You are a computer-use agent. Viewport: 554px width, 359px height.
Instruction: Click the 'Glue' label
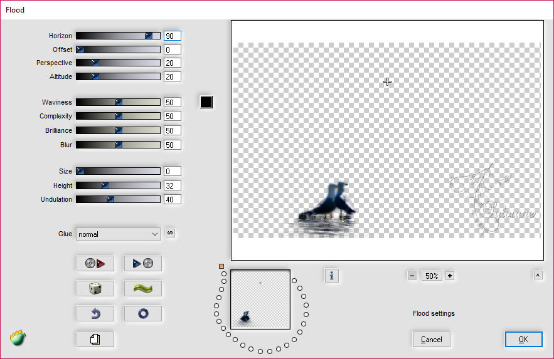pyautogui.click(x=65, y=234)
